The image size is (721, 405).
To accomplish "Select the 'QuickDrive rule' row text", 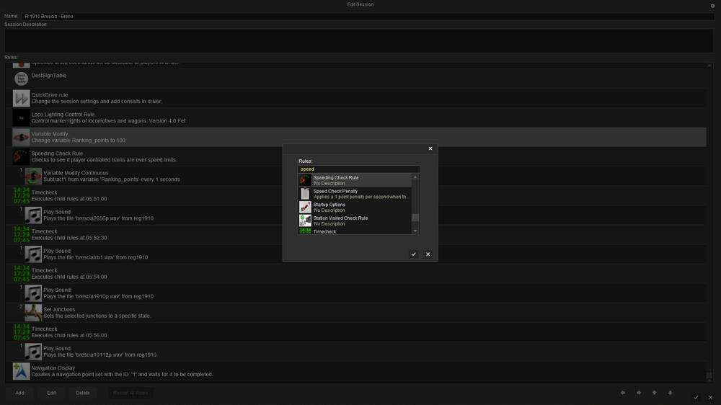I will (x=50, y=95).
